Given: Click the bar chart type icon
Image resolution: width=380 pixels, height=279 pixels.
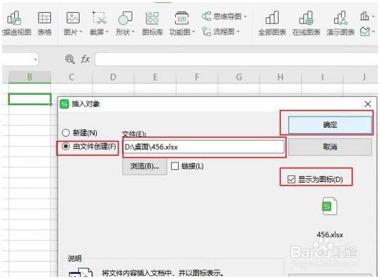Looking at the screenshot, I should coord(364,17).
